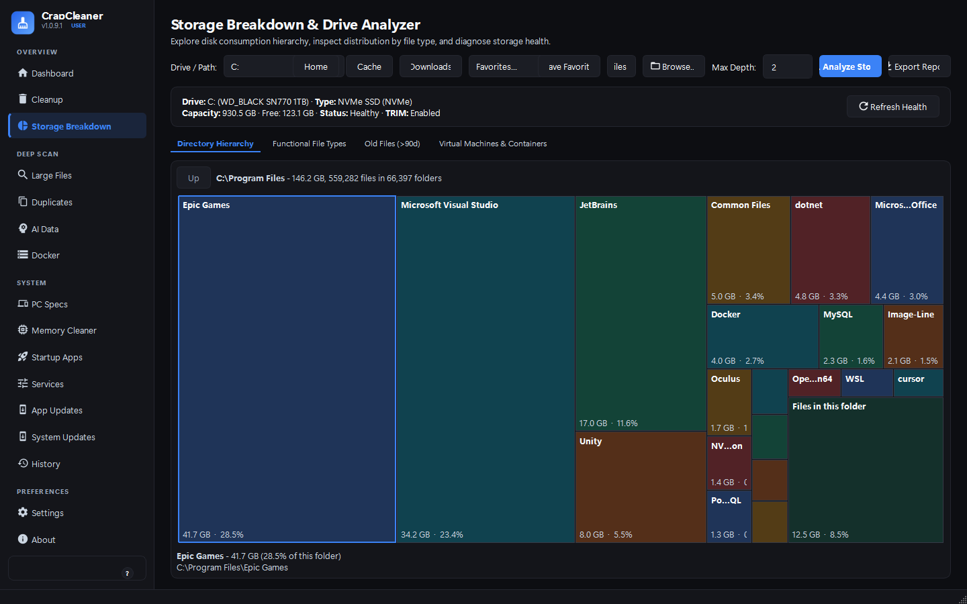Click the Duplicates copy icon

[x=23, y=202]
